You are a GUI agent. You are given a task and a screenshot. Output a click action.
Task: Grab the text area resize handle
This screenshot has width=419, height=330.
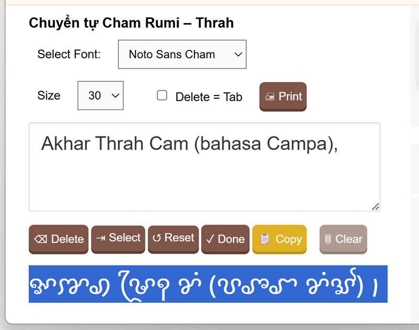point(376,207)
